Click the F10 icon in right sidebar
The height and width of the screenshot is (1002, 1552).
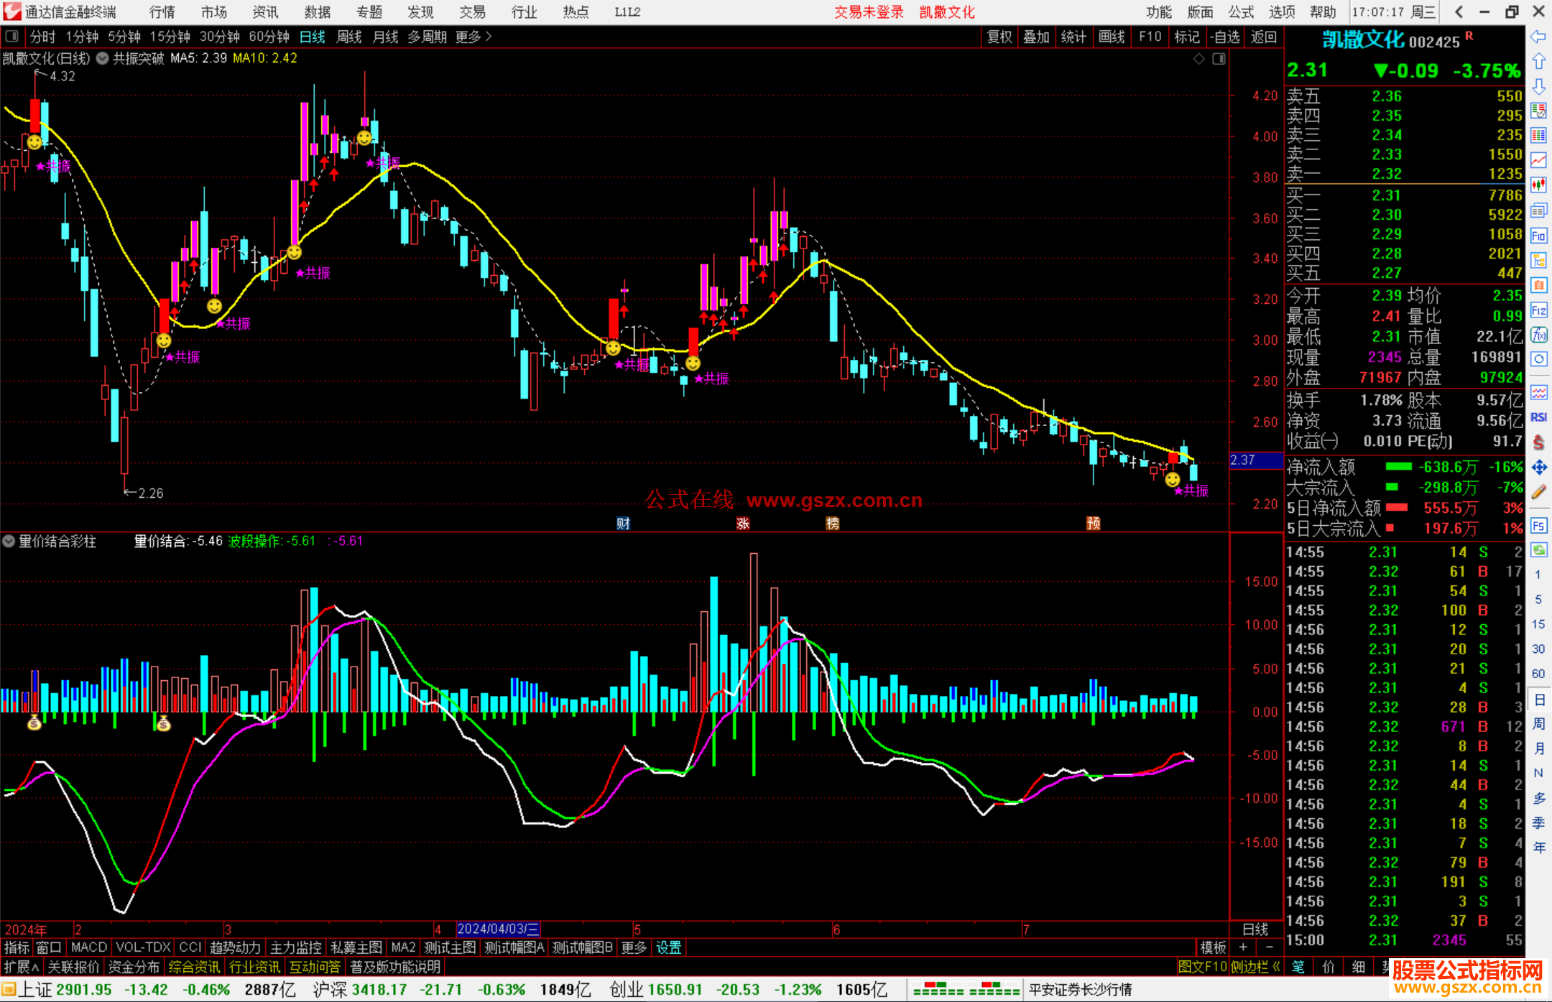(1538, 236)
